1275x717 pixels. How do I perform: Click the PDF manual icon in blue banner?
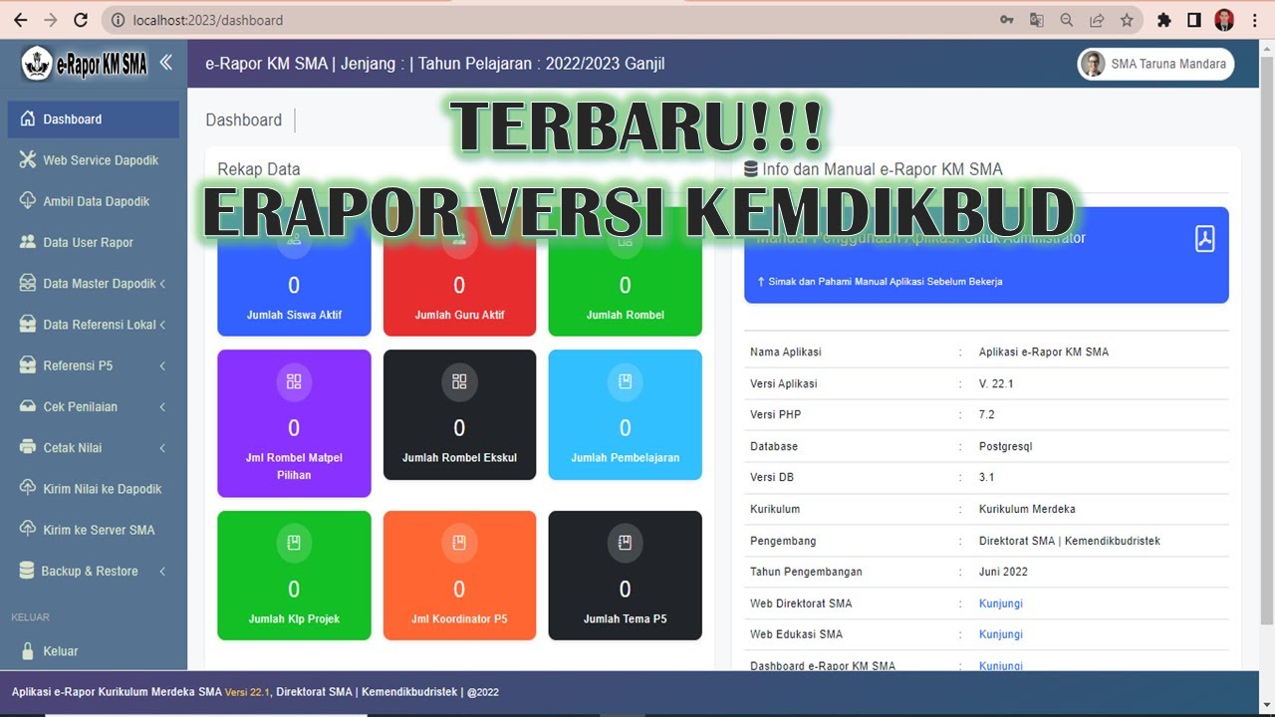tap(1204, 238)
